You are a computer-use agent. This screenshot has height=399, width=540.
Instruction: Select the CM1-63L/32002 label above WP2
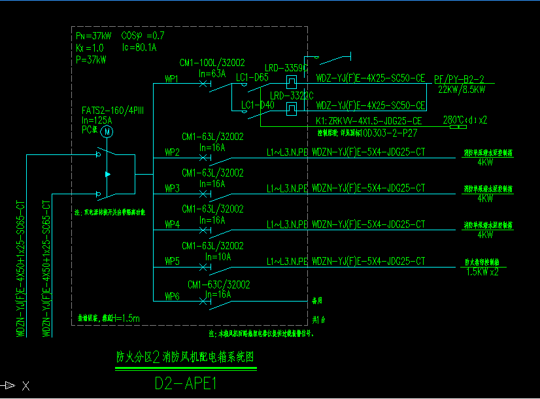coord(212,137)
